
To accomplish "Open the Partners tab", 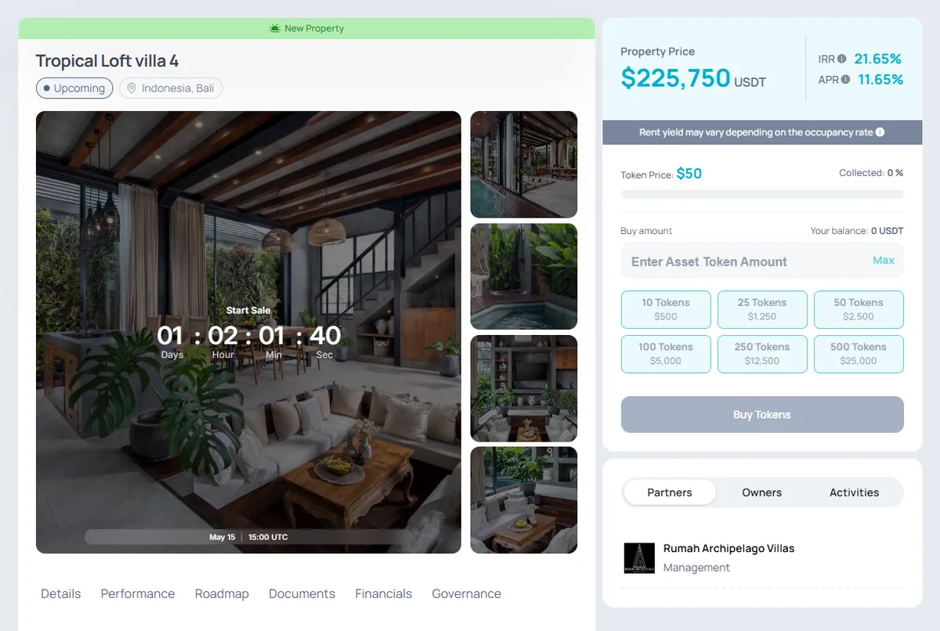I will click(670, 492).
